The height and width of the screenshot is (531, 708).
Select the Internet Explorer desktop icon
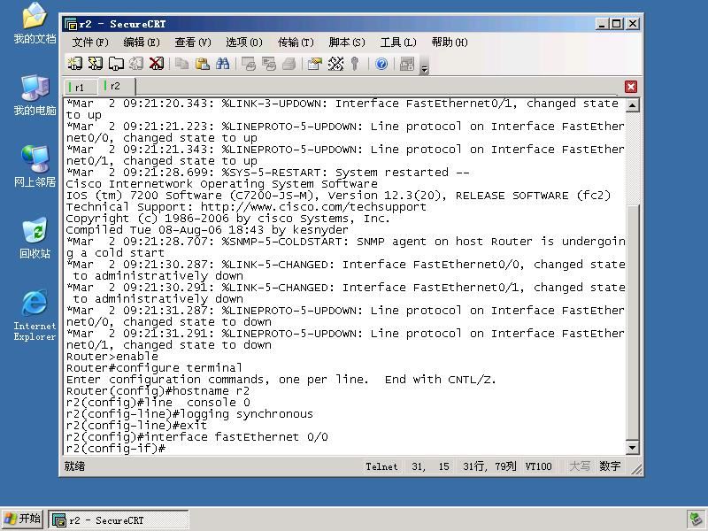[x=35, y=315]
